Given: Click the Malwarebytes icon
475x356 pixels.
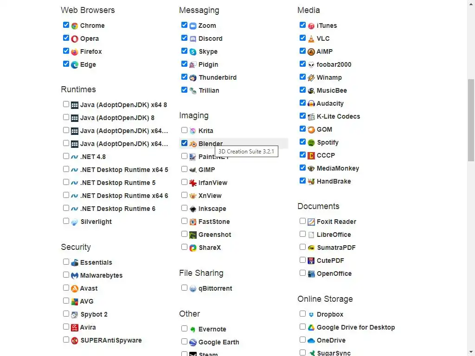Looking at the screenshot, I should [x=75, y=276].
